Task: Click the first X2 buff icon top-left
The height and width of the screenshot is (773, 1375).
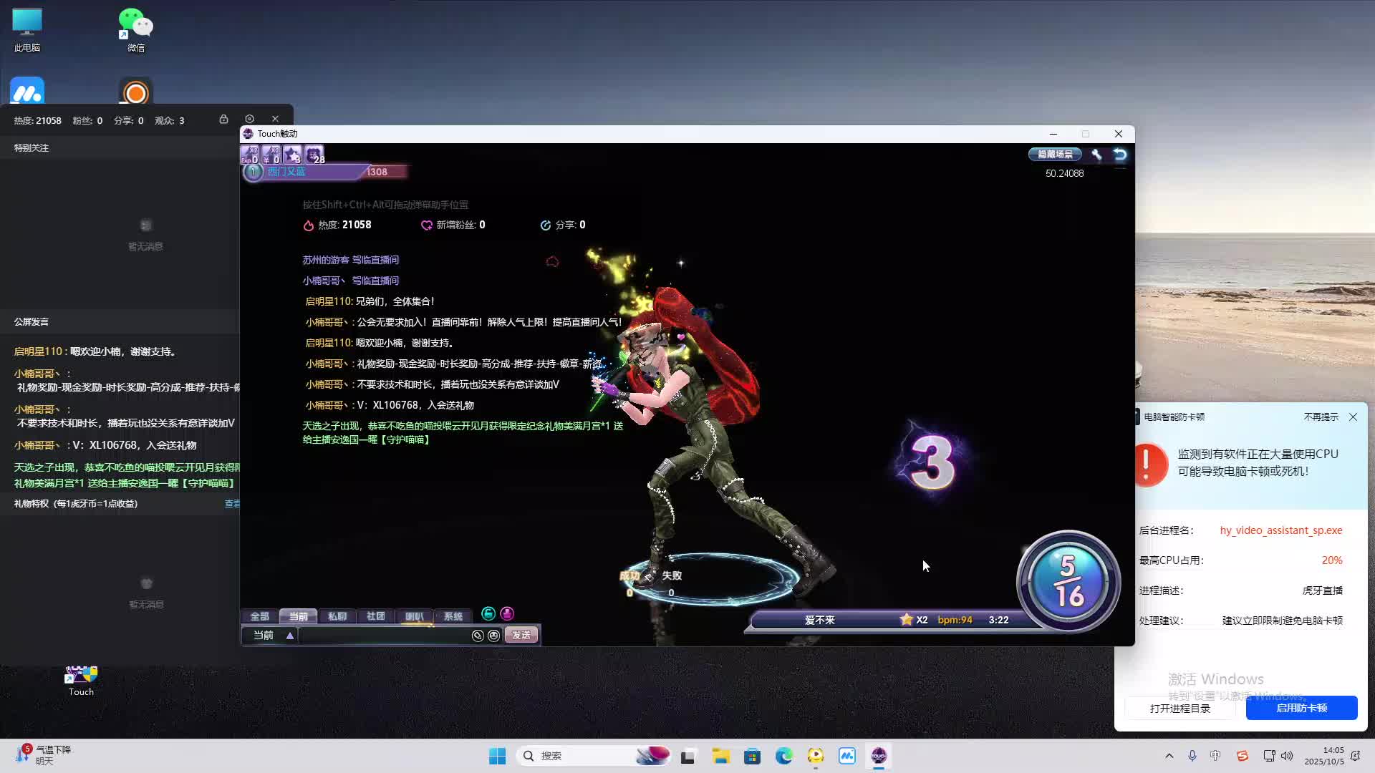Action: (249, 154)
